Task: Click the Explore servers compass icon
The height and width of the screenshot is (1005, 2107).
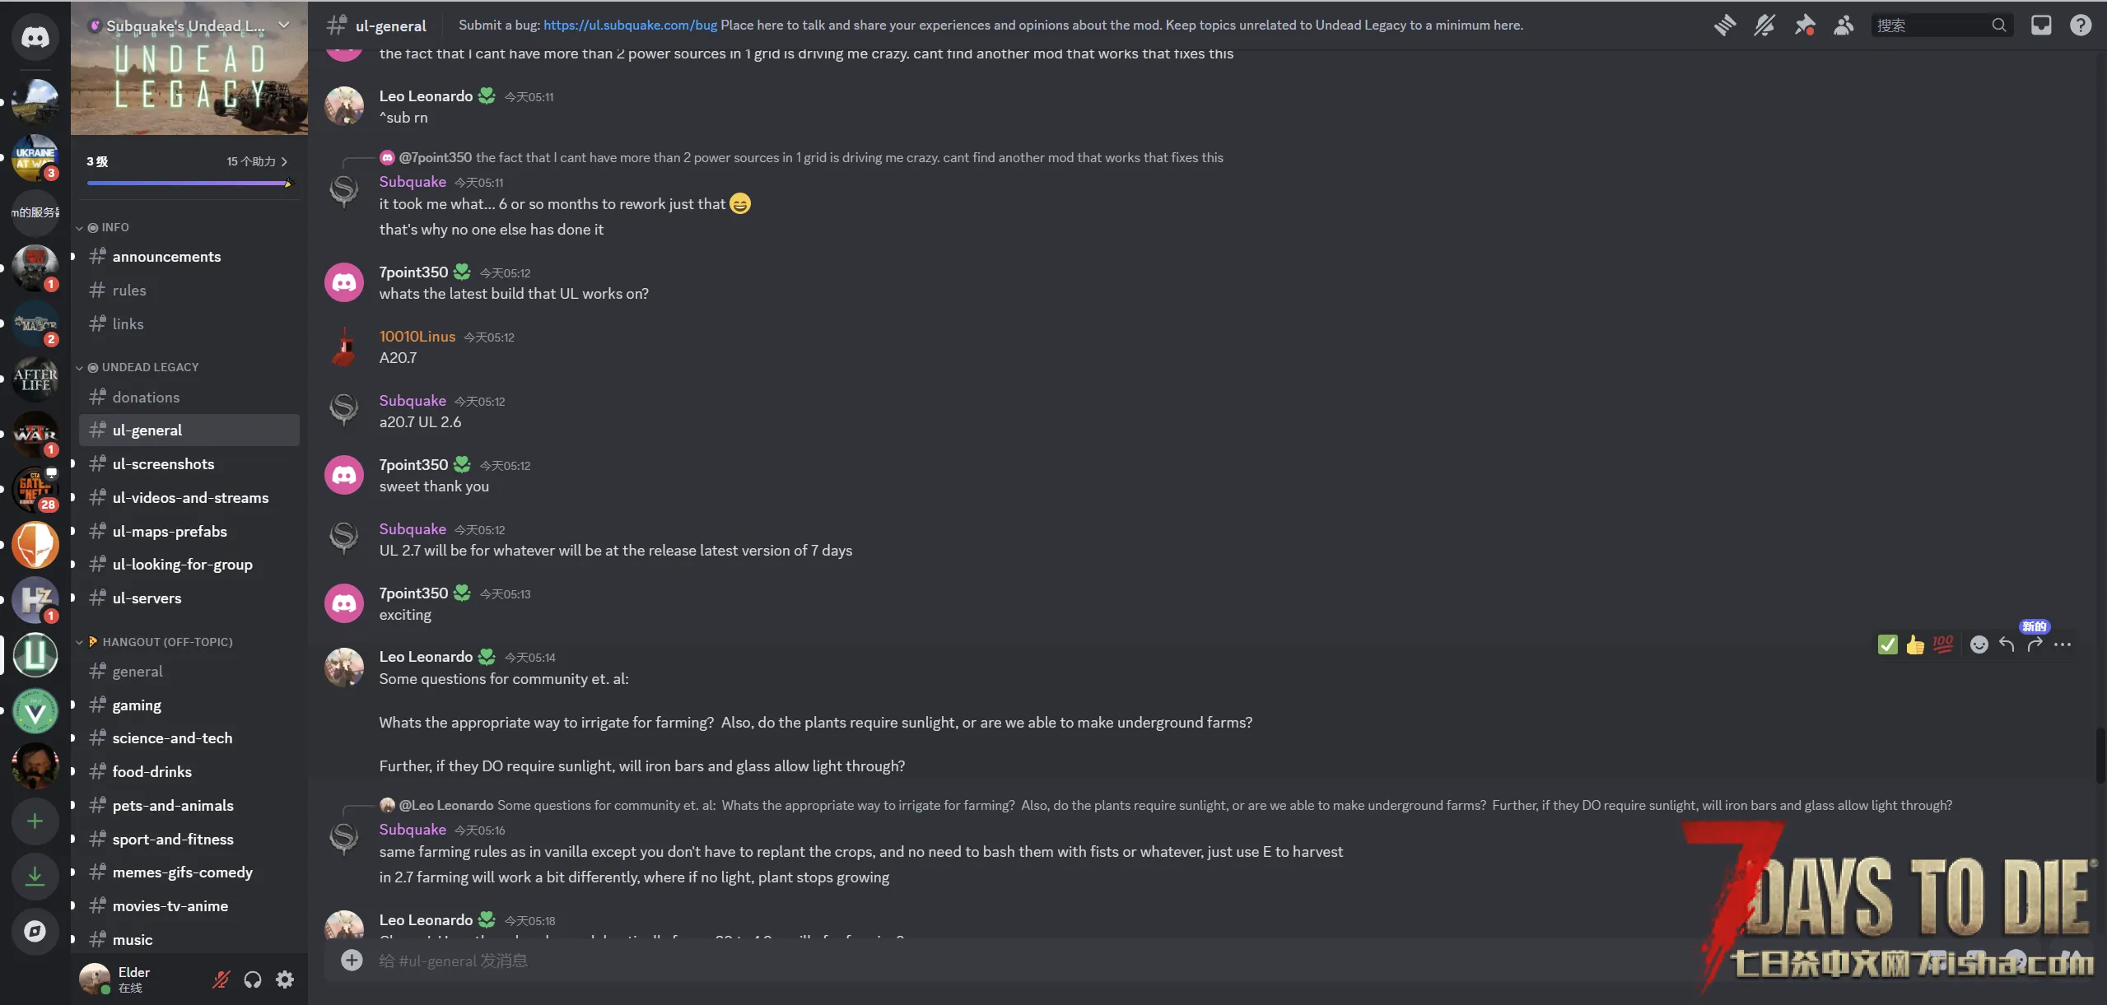Action: point(35,932)
